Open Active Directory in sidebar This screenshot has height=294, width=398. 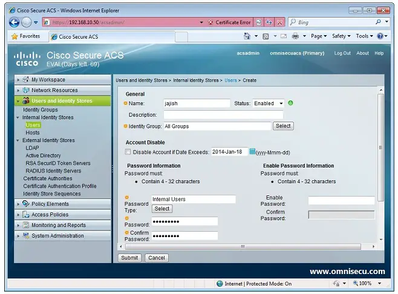tap(43, 155)
